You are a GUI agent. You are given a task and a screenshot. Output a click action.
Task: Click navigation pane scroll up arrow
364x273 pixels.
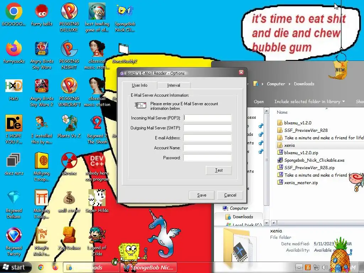[267, 111]
